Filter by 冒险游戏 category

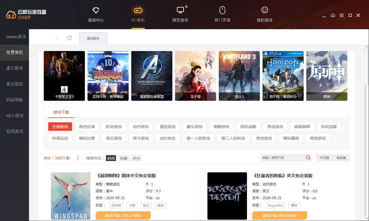point(168,127)
